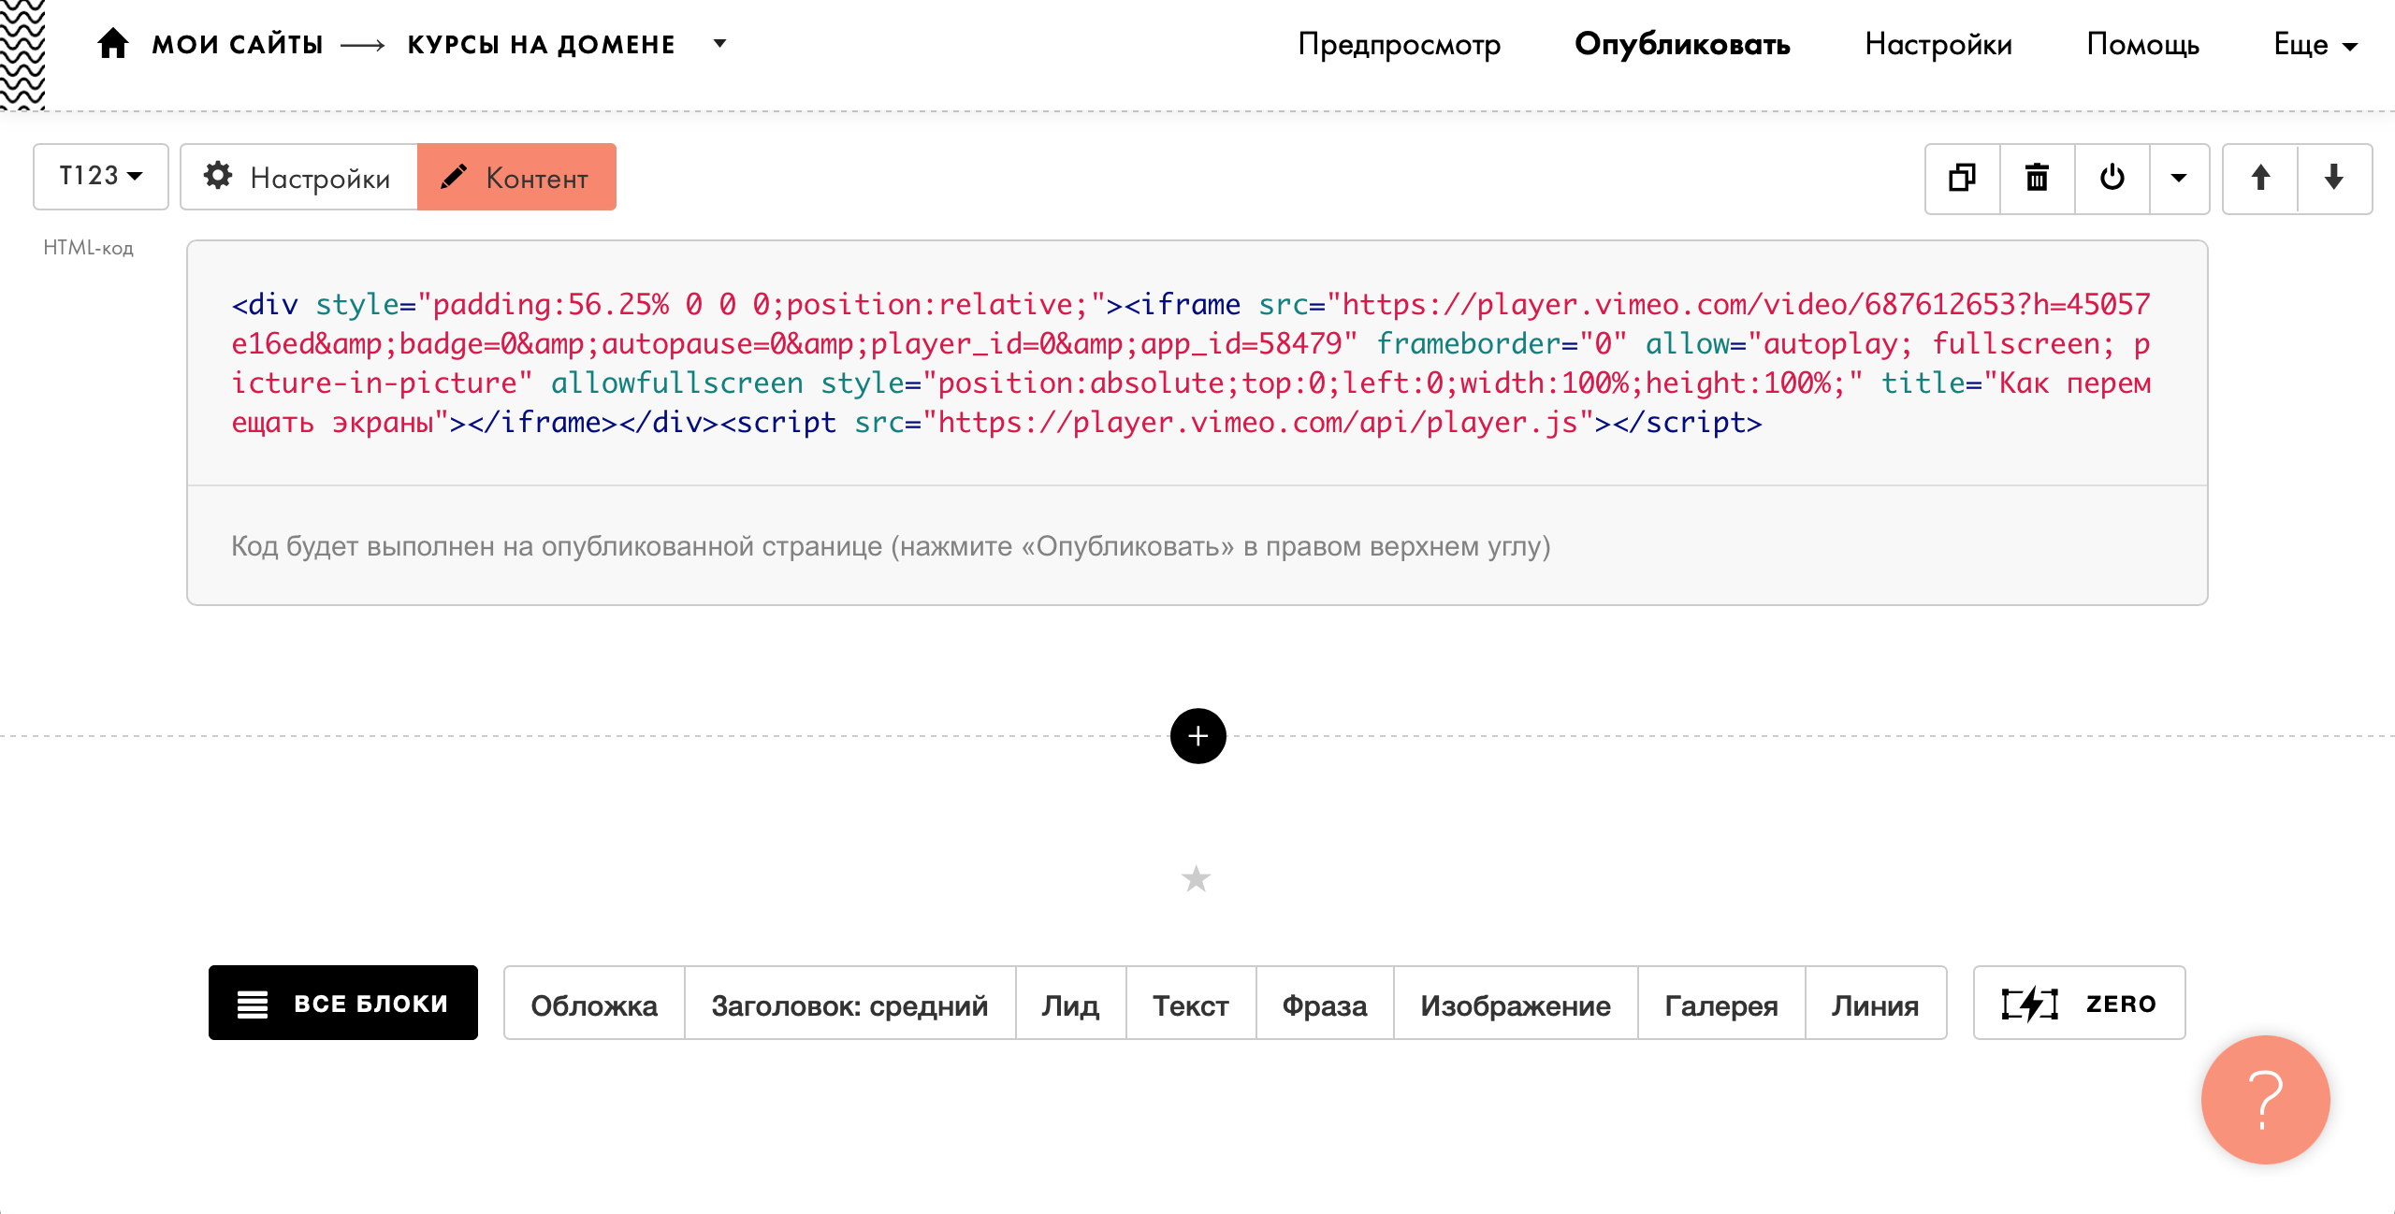Click the home icon next to МОИ САЙТЫ

tap(112, 43)
